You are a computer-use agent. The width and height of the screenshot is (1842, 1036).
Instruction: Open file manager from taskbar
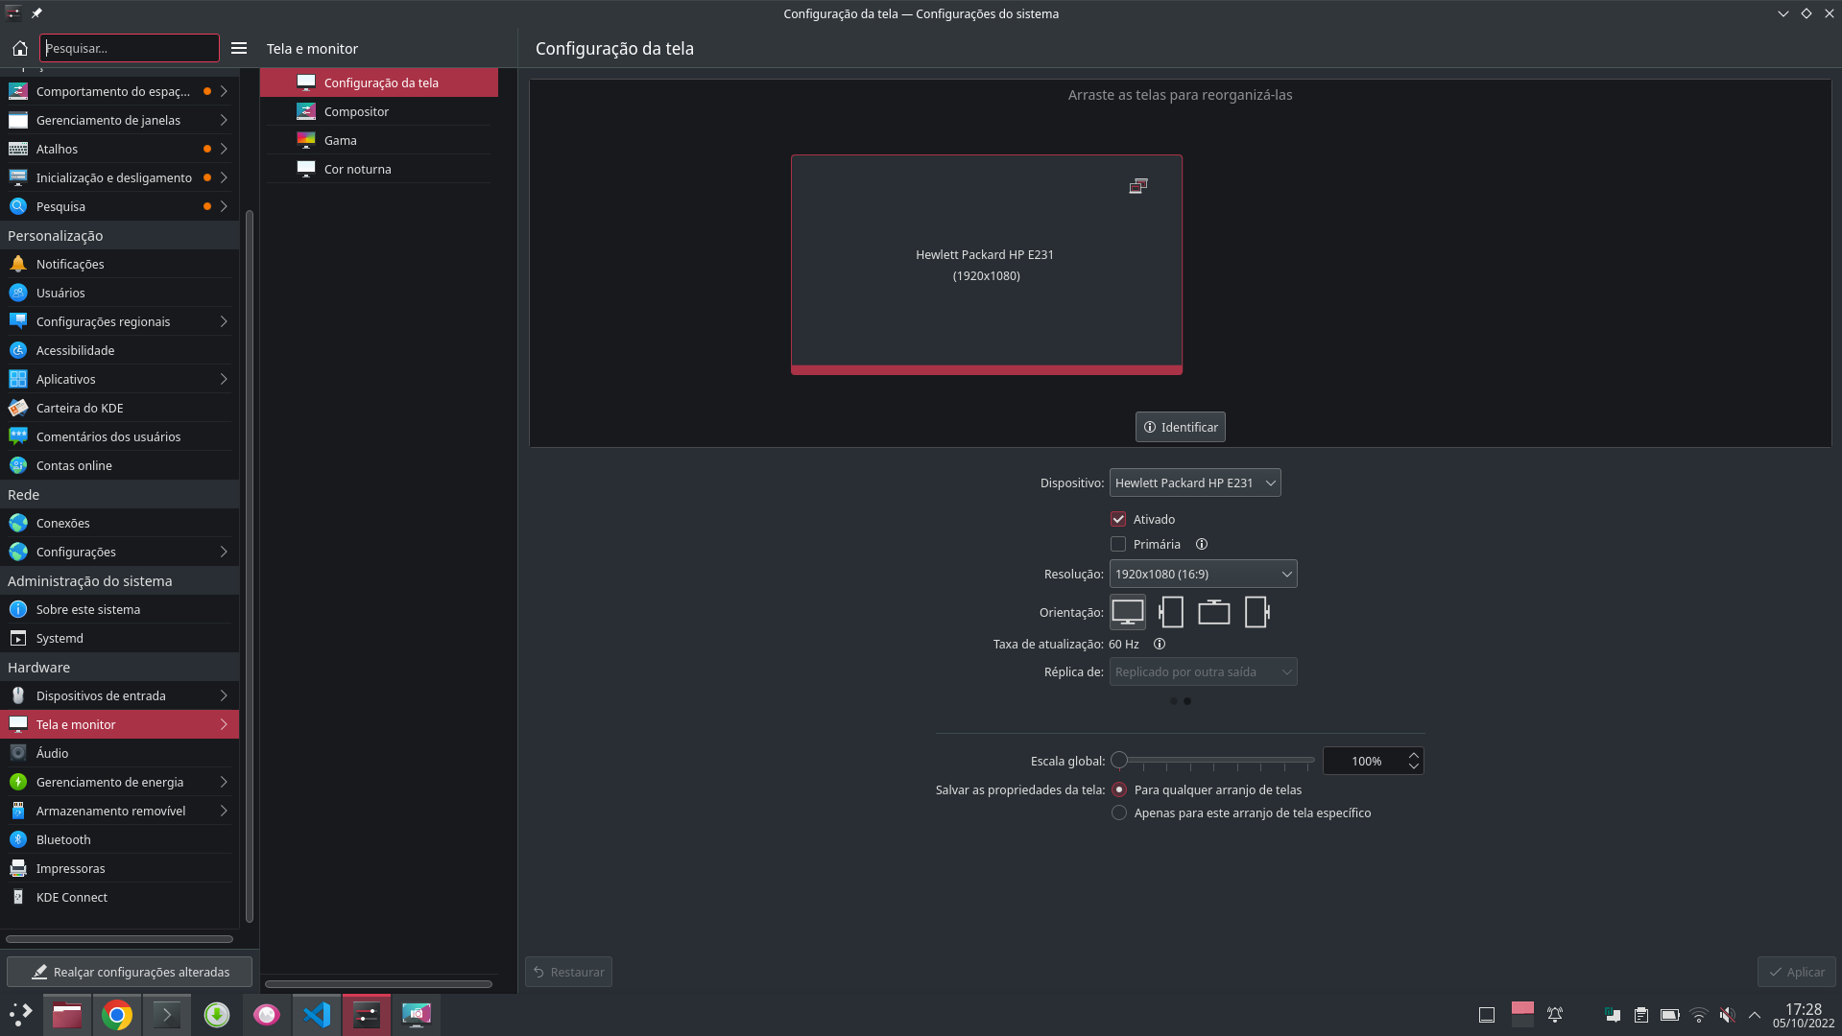[67, 1014]
